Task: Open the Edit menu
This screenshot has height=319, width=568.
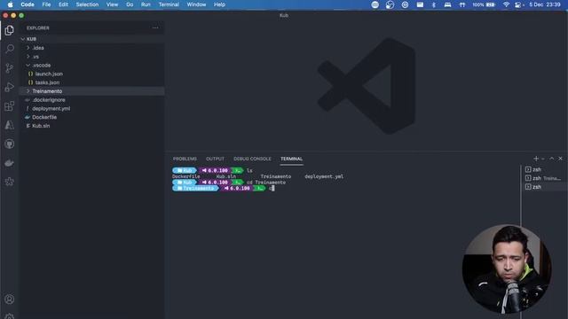Action: coord(63,4)
